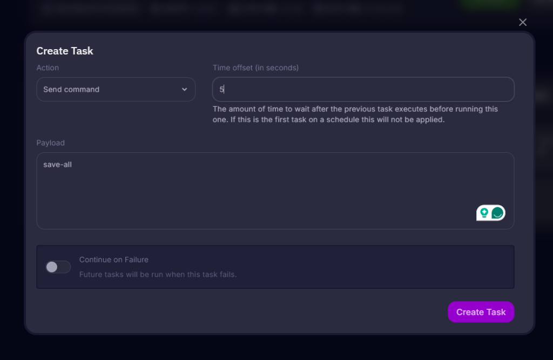Close the Create Task dialog
Screen dimensions: 553x360
coord(523,22)
